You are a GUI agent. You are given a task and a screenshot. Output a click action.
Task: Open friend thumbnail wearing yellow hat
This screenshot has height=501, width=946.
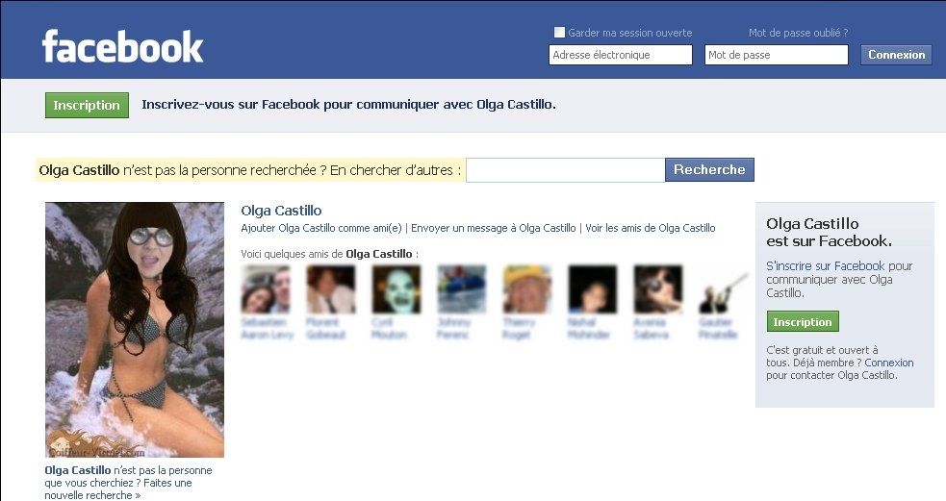[527, 289]
